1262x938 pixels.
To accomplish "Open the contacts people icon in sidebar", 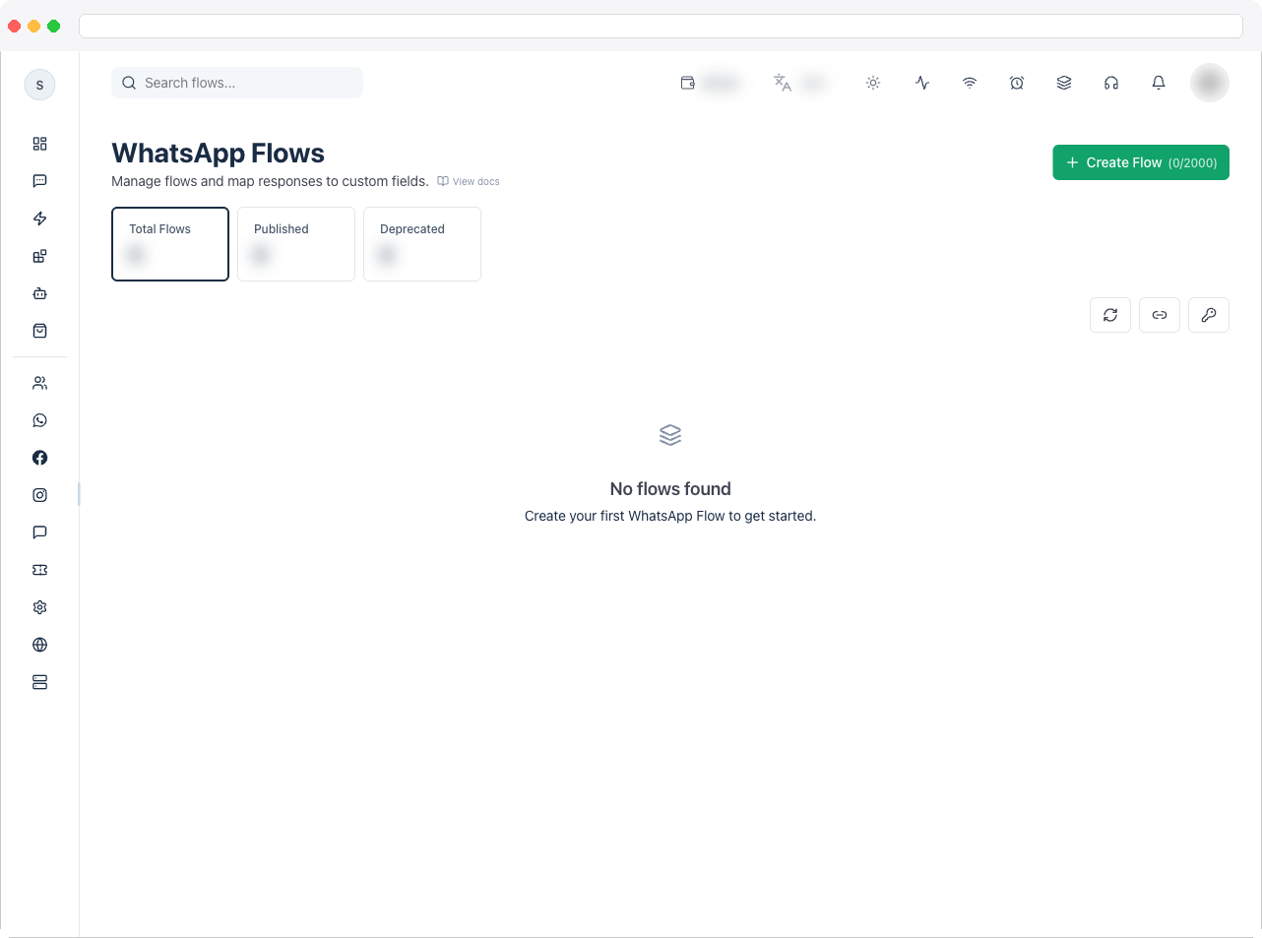I will click(39, 383).
